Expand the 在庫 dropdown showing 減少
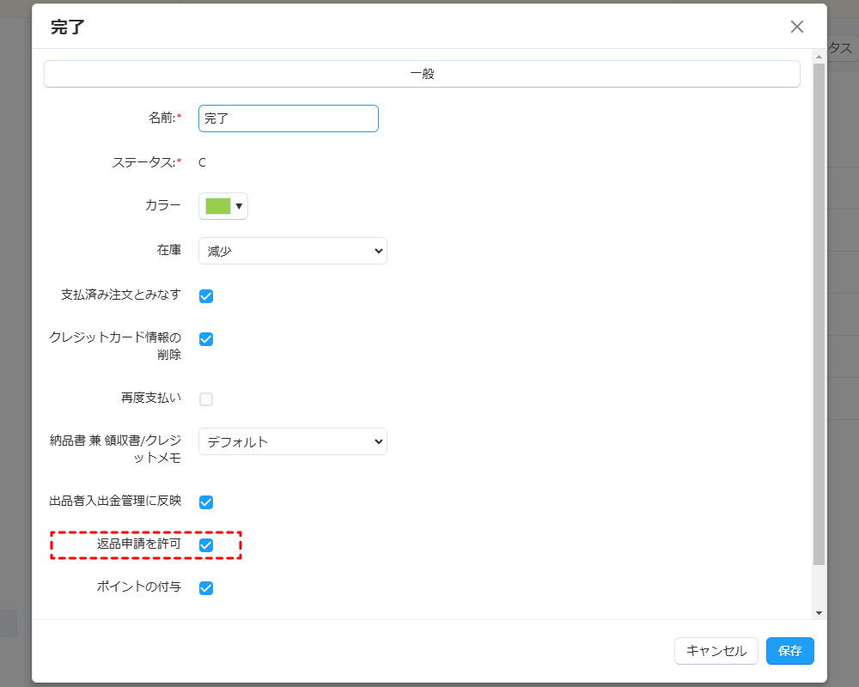 [293, 251]
